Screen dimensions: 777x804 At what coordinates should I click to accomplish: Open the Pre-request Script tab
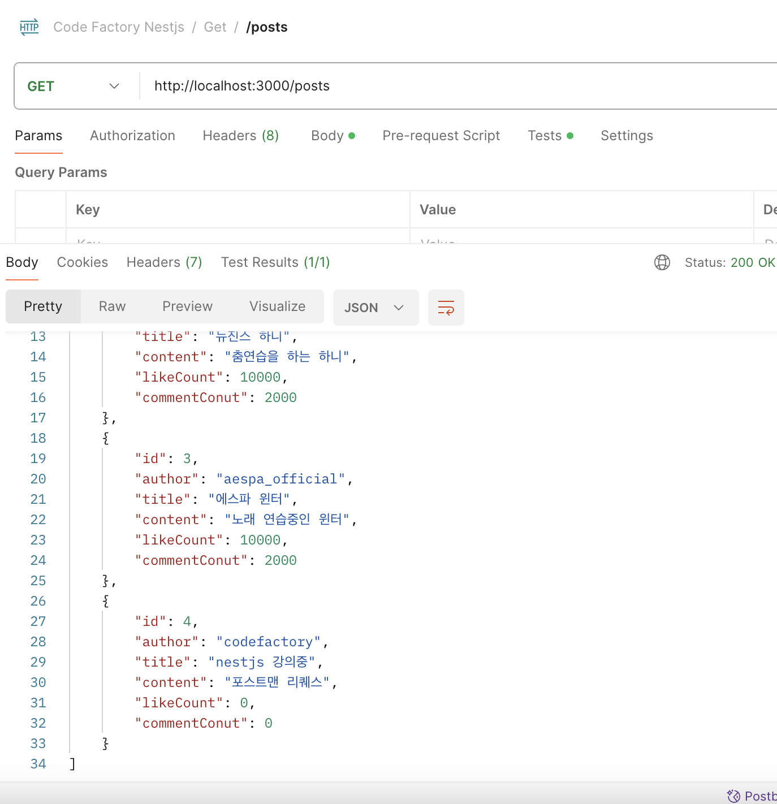(441, 136)
